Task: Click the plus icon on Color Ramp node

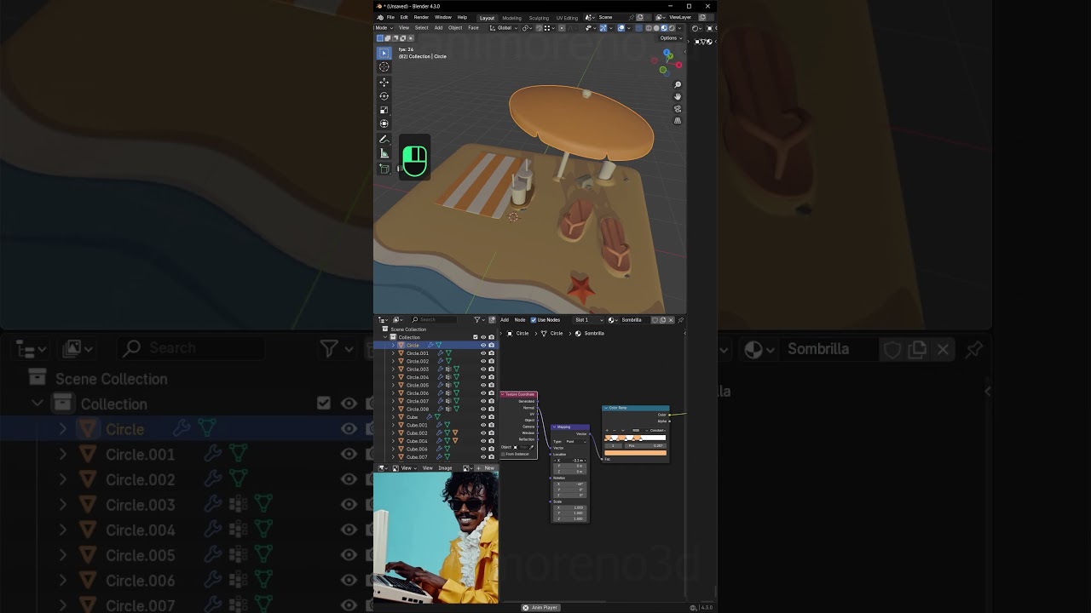Action: (607, 430)
